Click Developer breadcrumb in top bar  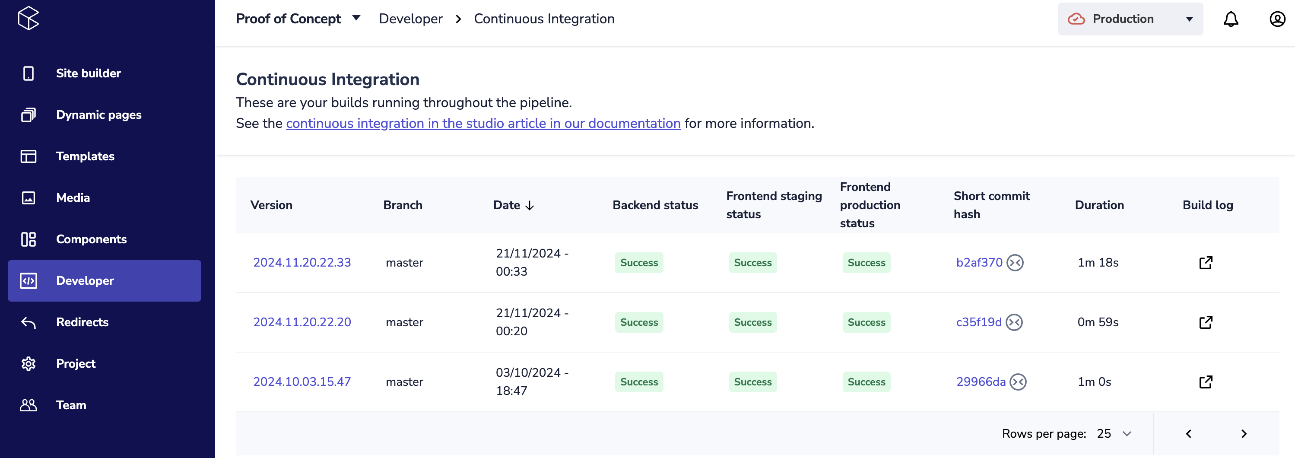pyautogui.click(x=410, y=19)
